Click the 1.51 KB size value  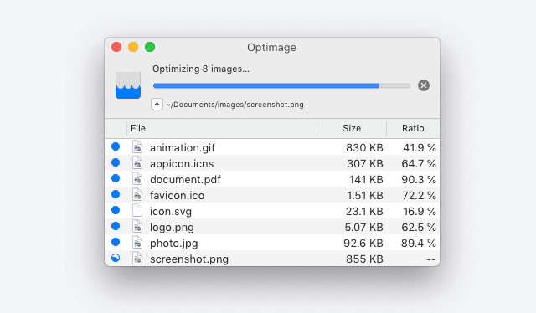[x=365, y=196]
